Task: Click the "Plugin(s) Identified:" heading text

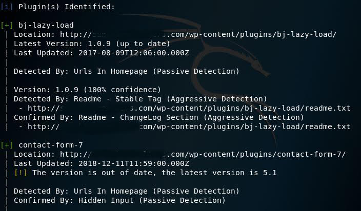Action: (67, 7)
